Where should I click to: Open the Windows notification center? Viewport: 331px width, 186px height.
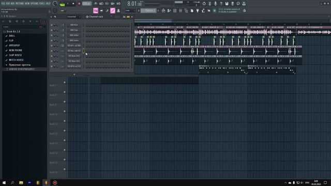pos(325,182)
